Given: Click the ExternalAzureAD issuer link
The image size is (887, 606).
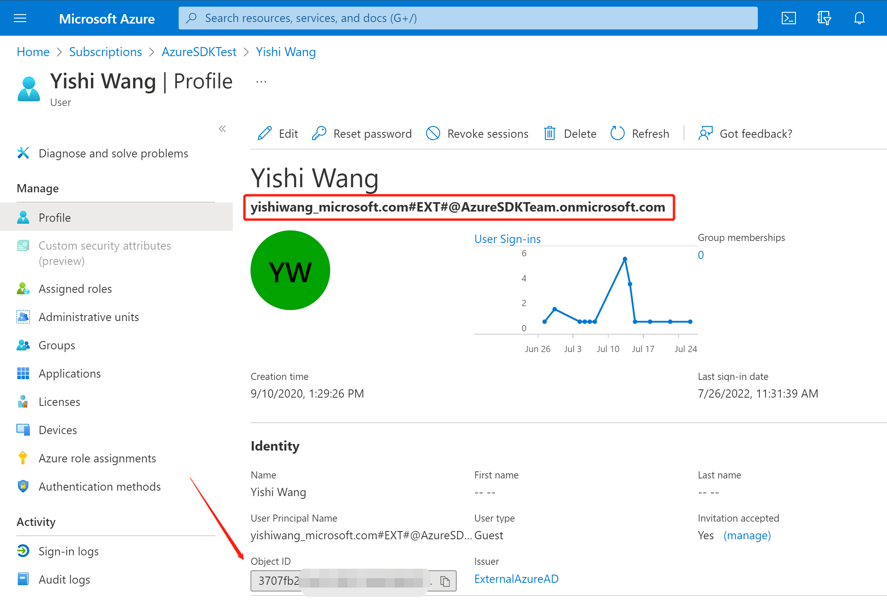Looking at the screenshot, I should pos(516,579).
